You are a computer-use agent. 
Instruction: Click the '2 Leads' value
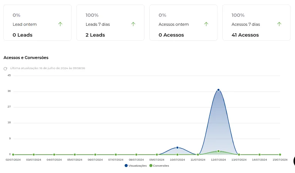[x=95, y=35]
